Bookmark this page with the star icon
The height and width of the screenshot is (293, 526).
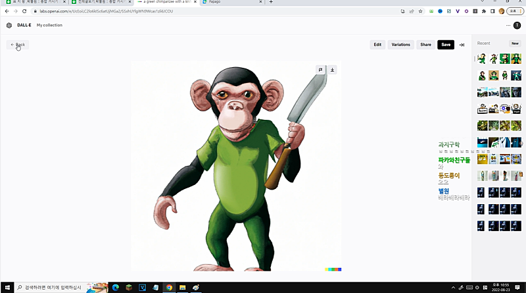[x=420, y=11]
